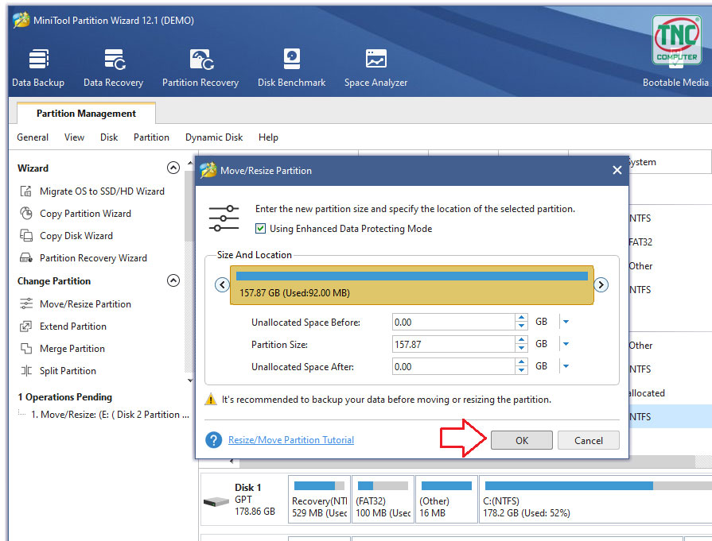Open the Partition Recovery tool
712x541 pixels.
pos(200,68)
